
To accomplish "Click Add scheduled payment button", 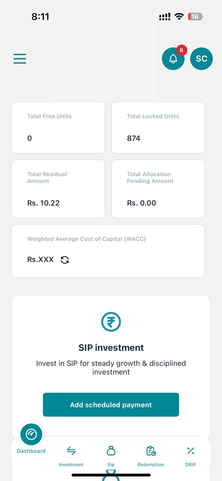I will point(111,405).
